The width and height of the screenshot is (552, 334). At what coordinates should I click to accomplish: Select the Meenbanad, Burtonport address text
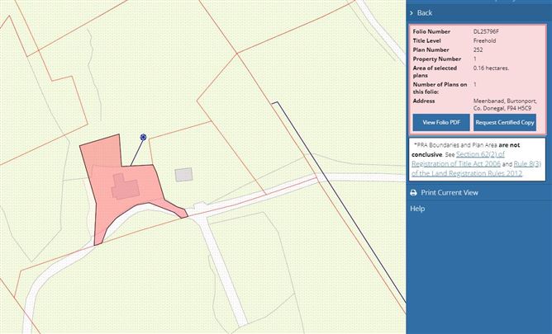[x=505, y=105]
